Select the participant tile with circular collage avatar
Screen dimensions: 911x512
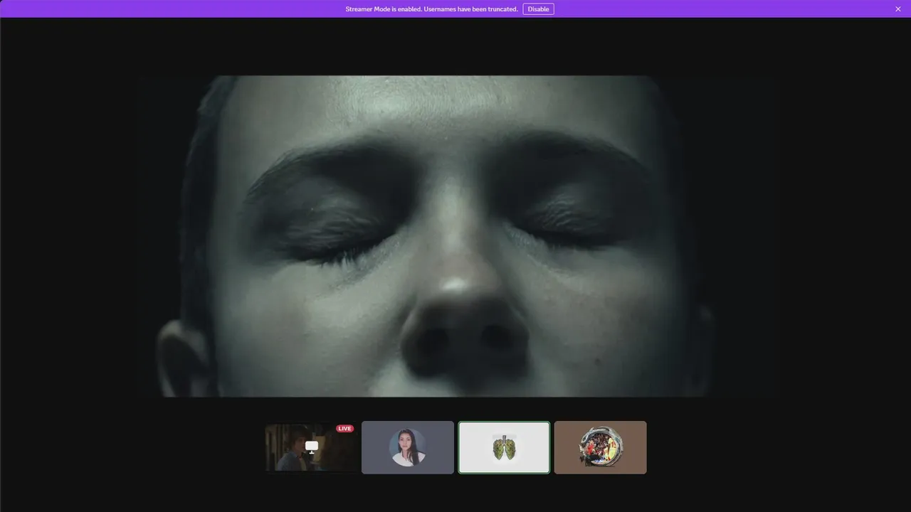pos(601,447)
